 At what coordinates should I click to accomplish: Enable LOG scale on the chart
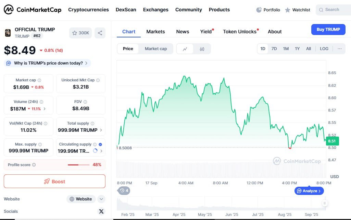tap(324, 49)
